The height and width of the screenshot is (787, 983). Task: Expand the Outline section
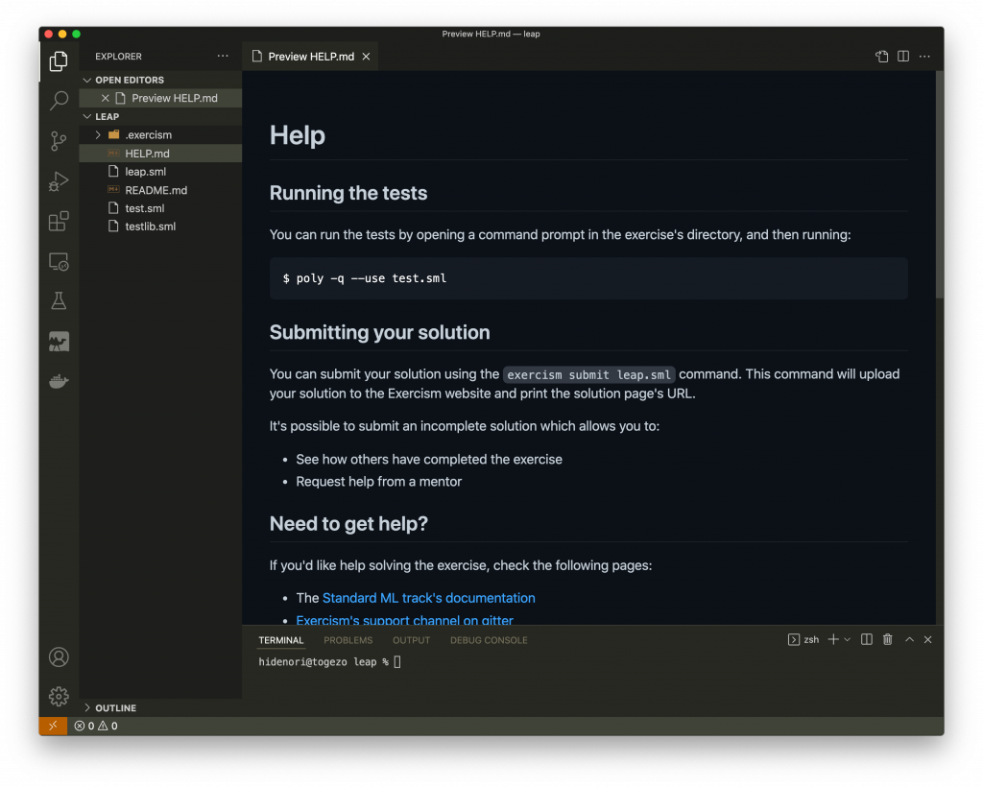[160, 707]
